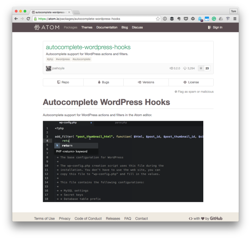Click the gray open-box extension icon
Screen dimensions: 251x239
[x=193, y=19]
